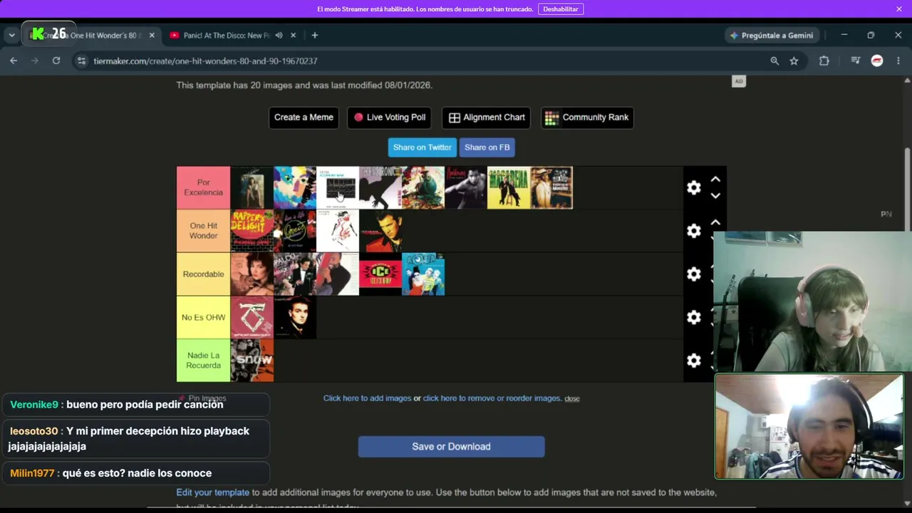This screenshot has height=513, width=912.
Task: Move One Hit Wonder tier up with arrow
Action: pos(715,223)
